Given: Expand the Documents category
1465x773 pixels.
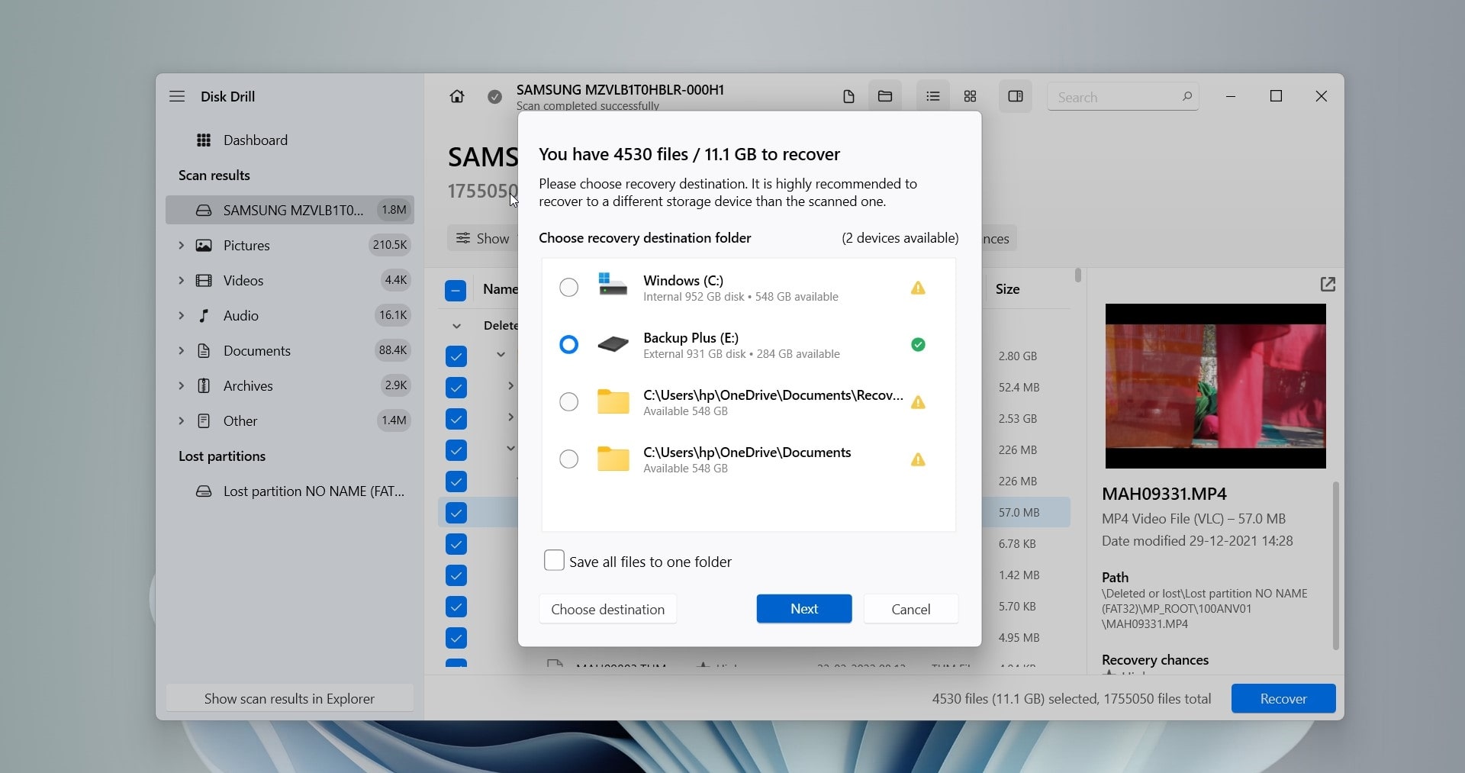Looking at the screenshot, I should pyautogui.click(x=181, y=351).
